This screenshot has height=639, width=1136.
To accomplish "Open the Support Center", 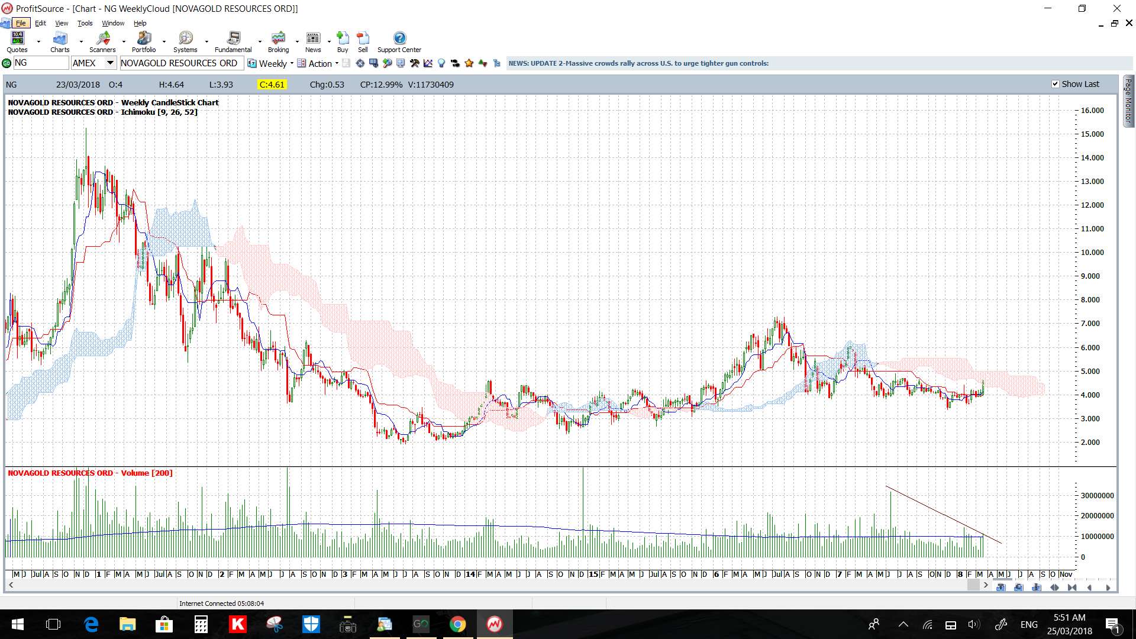I will [x=399, y=43].
